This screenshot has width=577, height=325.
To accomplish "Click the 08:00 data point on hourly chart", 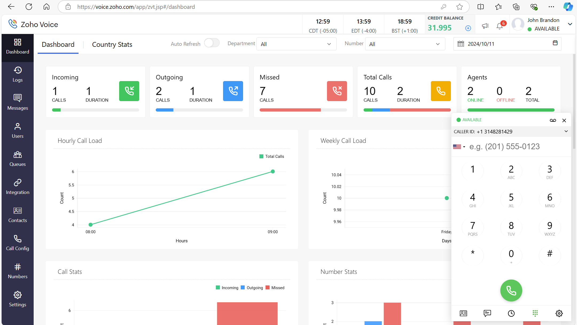I will point(91,225).
